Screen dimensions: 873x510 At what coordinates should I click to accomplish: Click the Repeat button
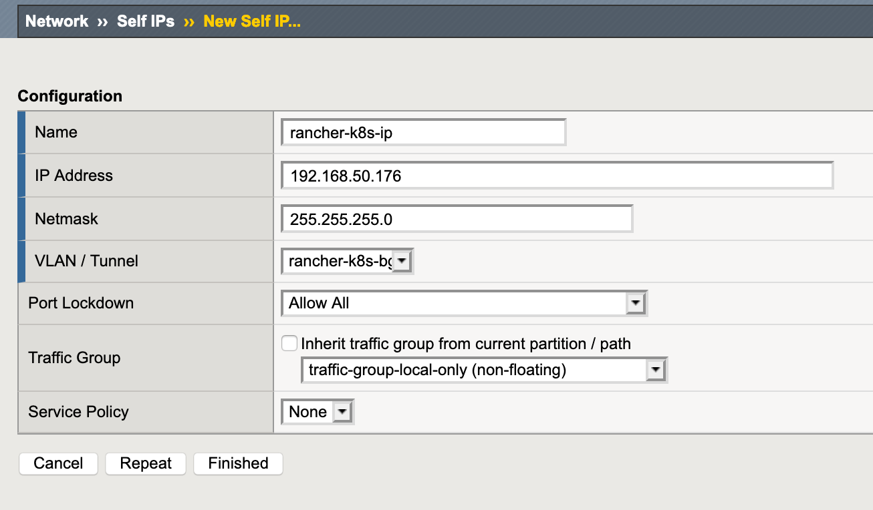click(146, 464)
